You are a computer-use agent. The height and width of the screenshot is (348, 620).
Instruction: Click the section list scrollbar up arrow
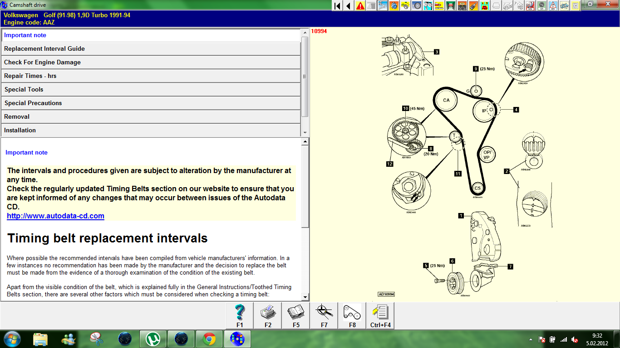305,33
